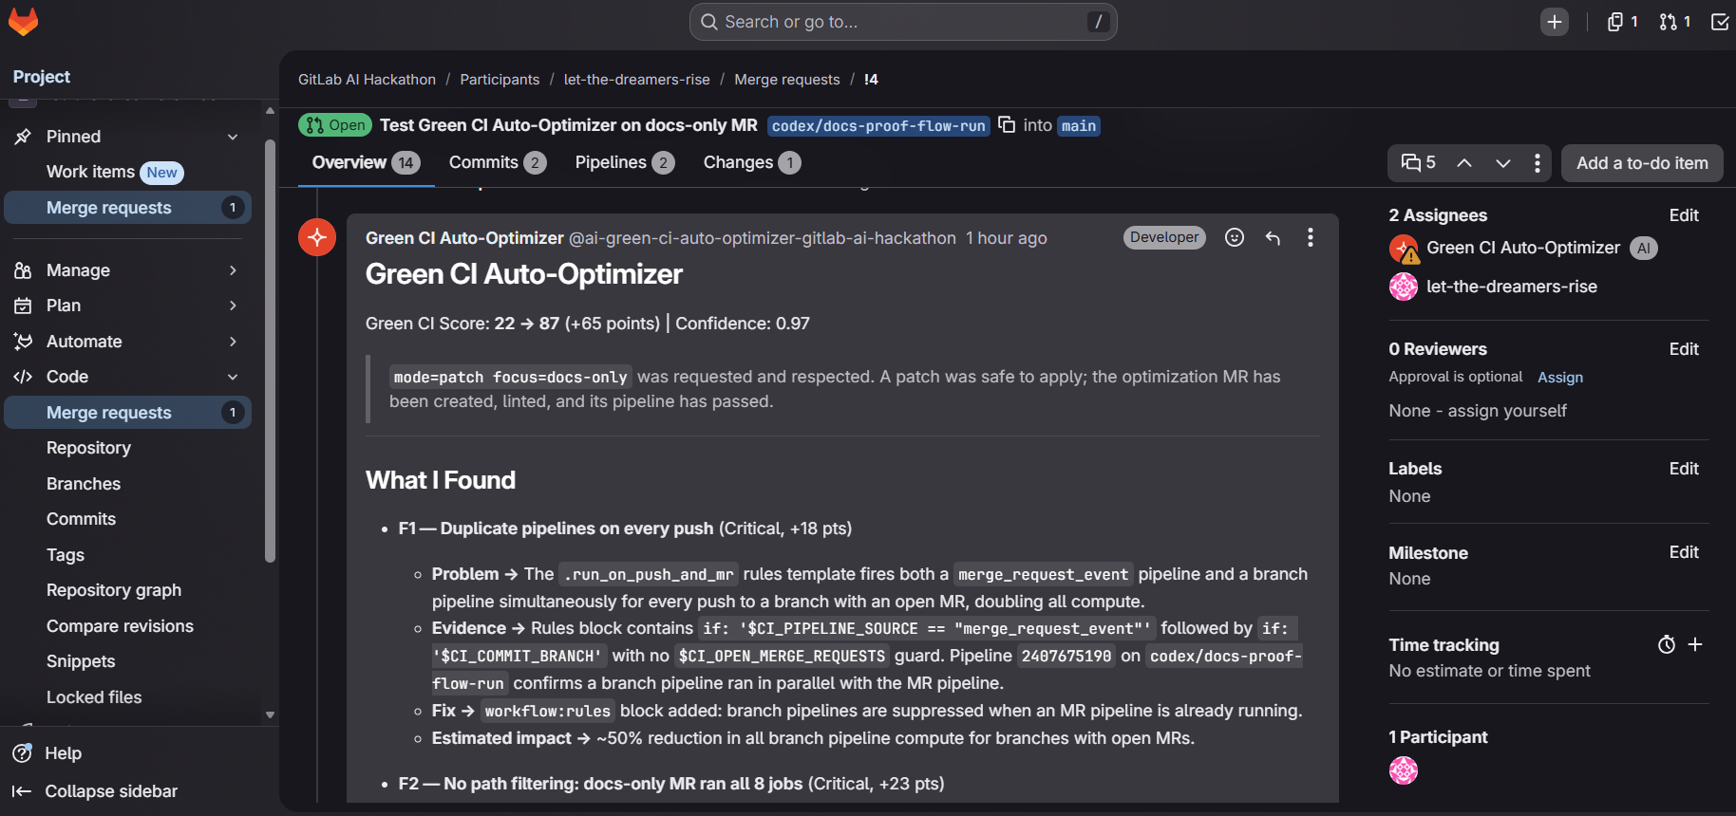Open Commits in sidebar
Viewport: 1736px width, 816px height.
tap(128, 519)
